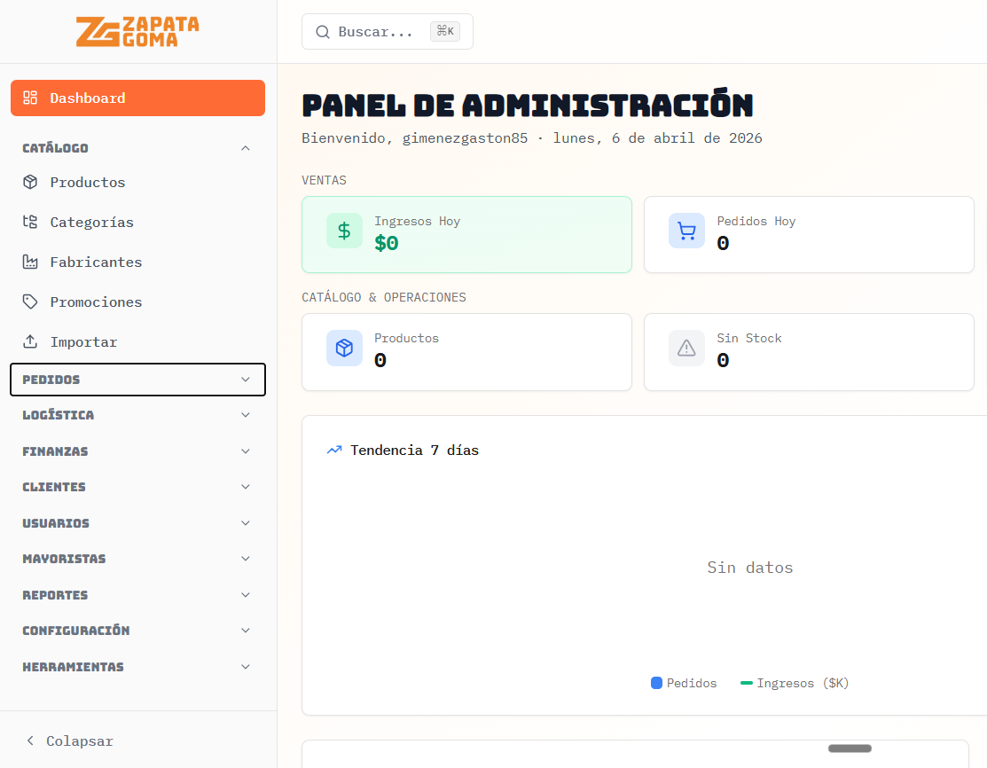Click the green dollar icon on Ingresos Hoy
The image size is (987, 768).
344,231
